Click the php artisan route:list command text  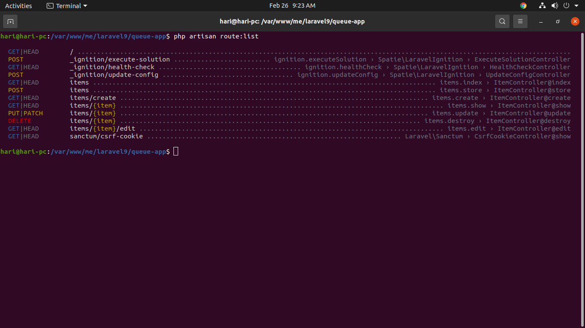[x=215, y=36]
